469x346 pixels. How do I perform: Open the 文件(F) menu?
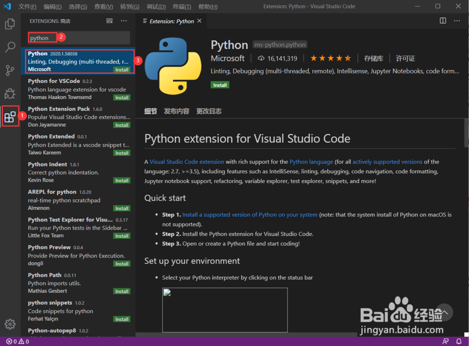click(x=27, y=7)
